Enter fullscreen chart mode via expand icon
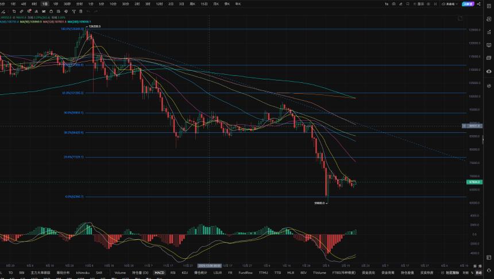The width and height of the screenshot is (494, 279). [x=435, y=4]
